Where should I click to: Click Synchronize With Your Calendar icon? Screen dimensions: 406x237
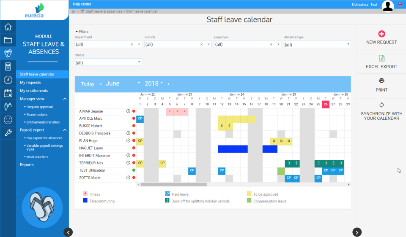pos(381,105)
